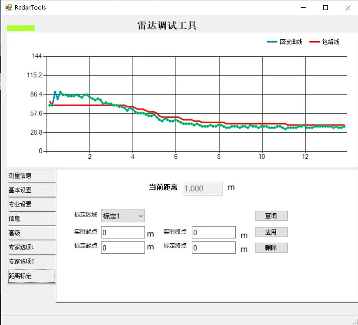358x325 pixels.
Task: Click the 实时终点 input field
Action: point(214,232)
